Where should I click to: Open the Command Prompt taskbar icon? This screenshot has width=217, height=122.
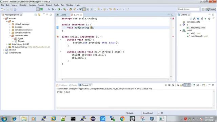click(x=73, y=119)
